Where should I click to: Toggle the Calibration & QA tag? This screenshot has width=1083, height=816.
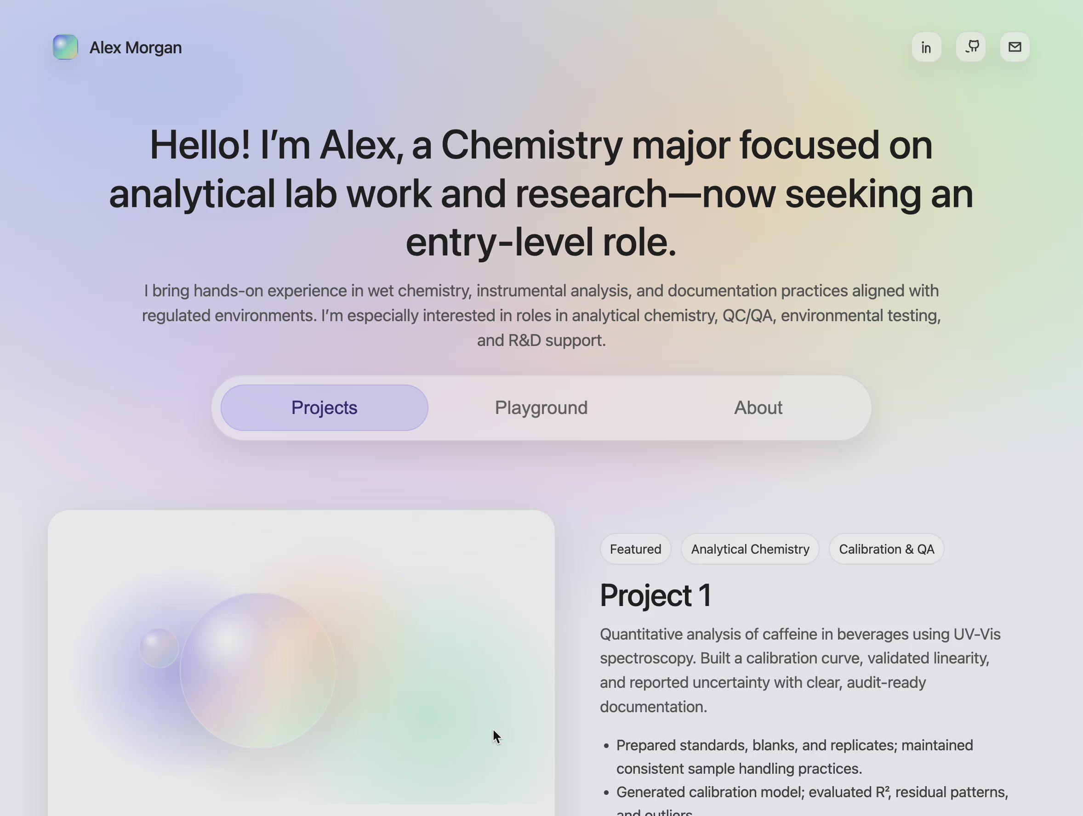click(x=886, y=549)
